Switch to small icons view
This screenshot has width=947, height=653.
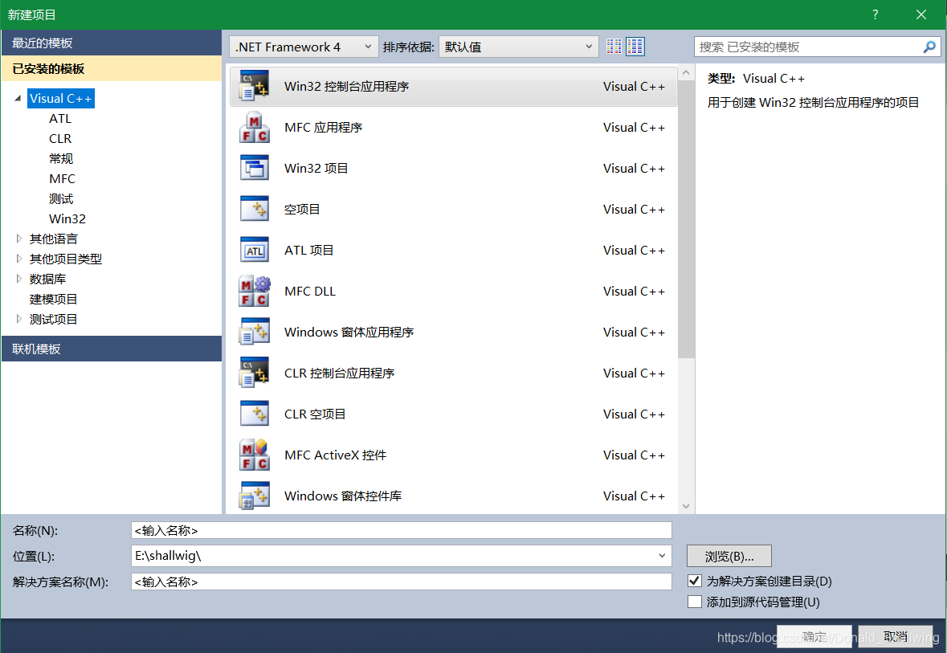pyautogui.click(x=614, y=47)
